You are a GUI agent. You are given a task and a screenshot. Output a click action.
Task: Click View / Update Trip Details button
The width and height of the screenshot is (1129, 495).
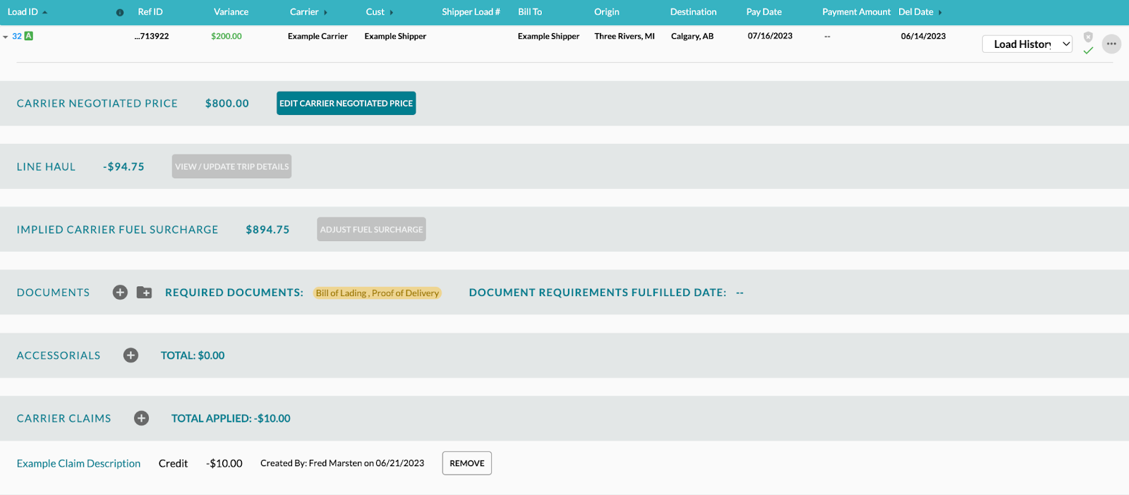pos(231,166)
